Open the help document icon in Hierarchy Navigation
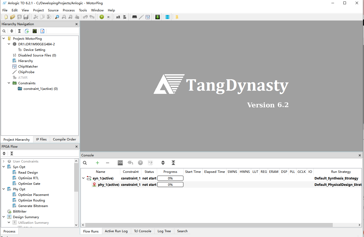Screen dimensions: 364x237 [42, 31]
